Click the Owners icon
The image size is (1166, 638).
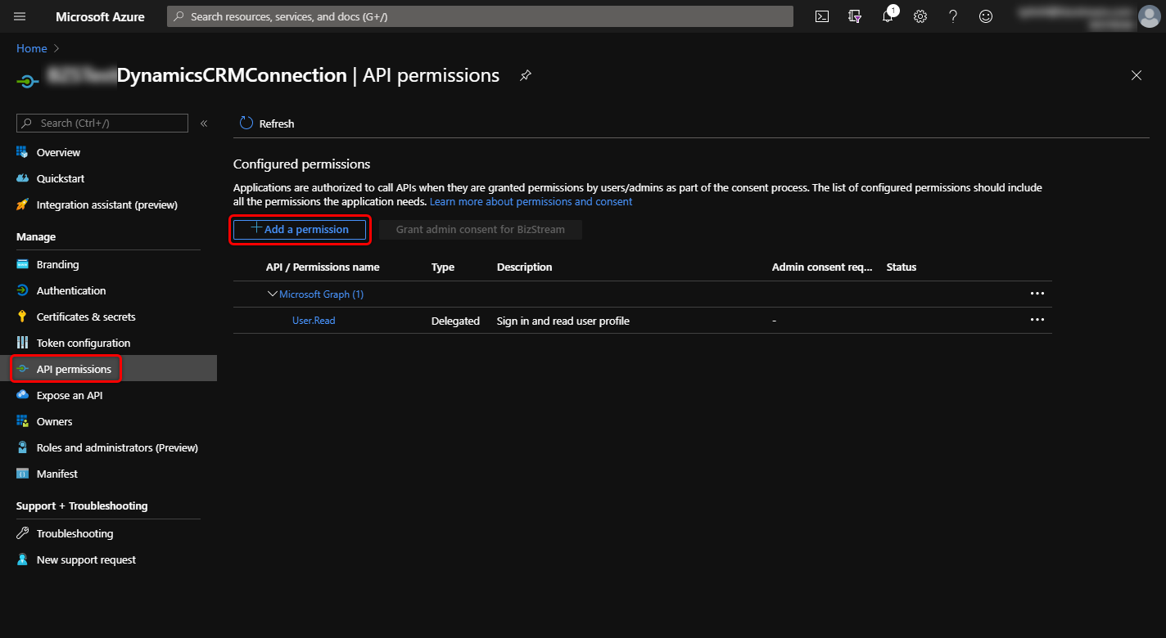(22, 421)
